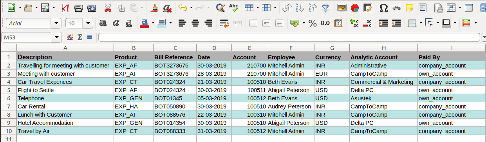Insert a pivot table
486x142 pixels.
coord(368,7)
